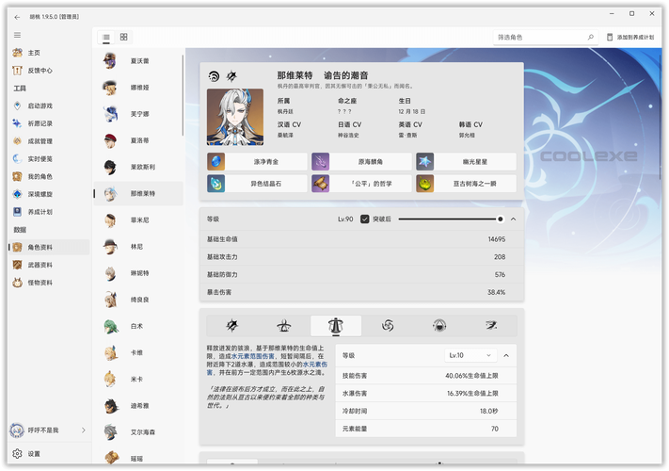Select 绮良良 in character list
The height and width of the screenshot is (471, 669).
pos(138,300)
